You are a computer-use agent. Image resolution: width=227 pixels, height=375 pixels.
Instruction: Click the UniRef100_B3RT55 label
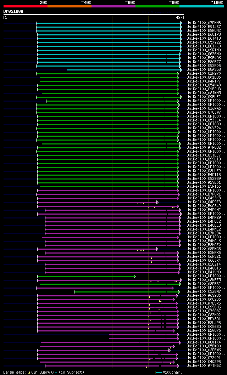pyautogui.click(x=204, y=187)
